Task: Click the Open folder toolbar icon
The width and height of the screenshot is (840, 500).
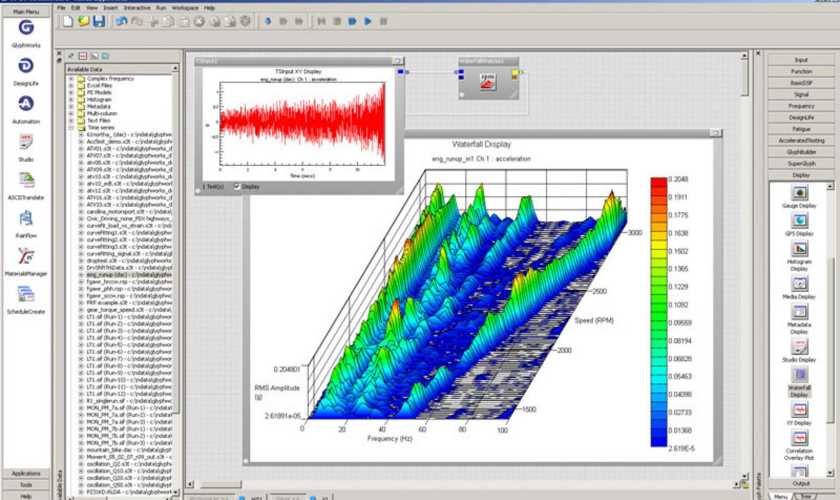Action: click(83, 21)
